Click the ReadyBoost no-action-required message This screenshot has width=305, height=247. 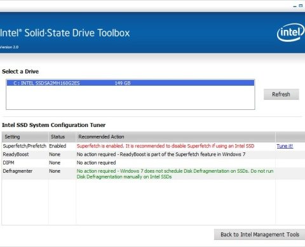(161, 154)
